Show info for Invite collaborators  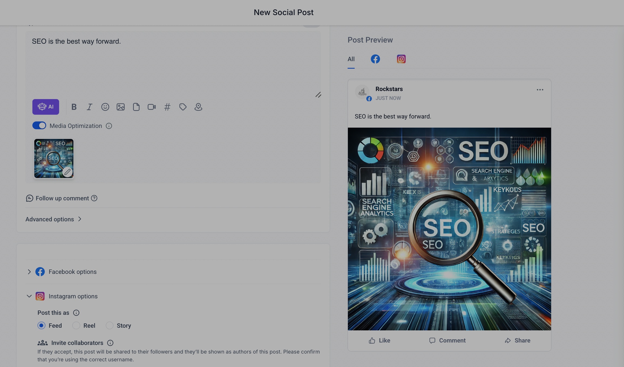coord(110,343)
